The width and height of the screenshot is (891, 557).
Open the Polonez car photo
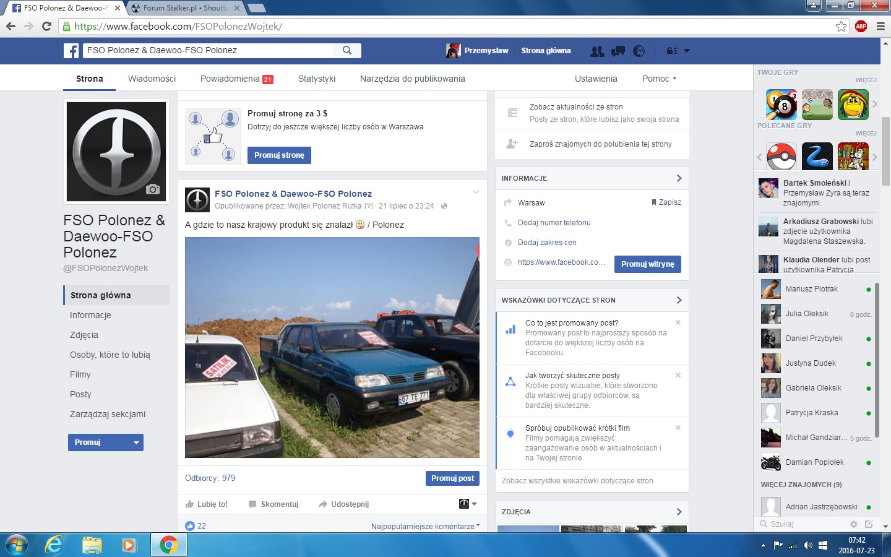tap(332, 348)
